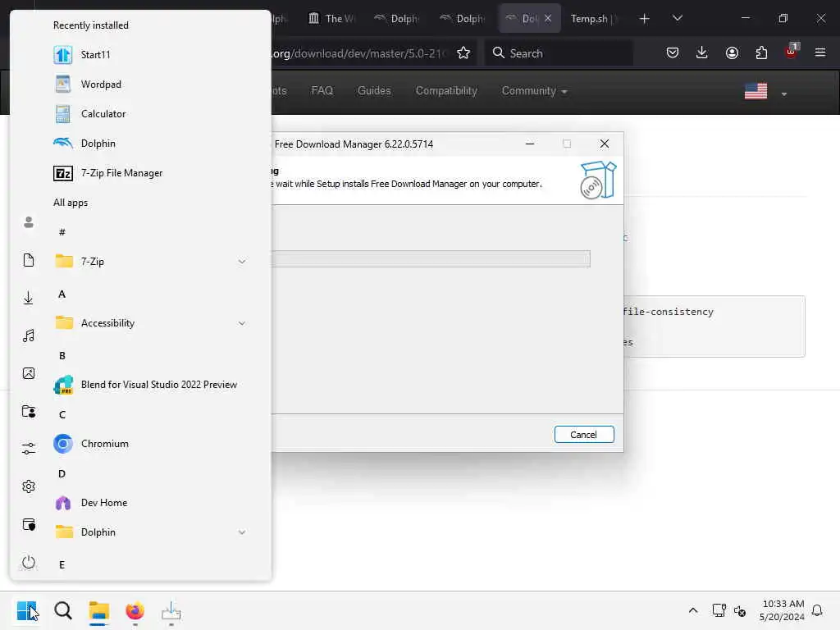Open Pictures folder from Start sidebar
The width and height of the screenshot is (840, 630).
pos(29,373)
